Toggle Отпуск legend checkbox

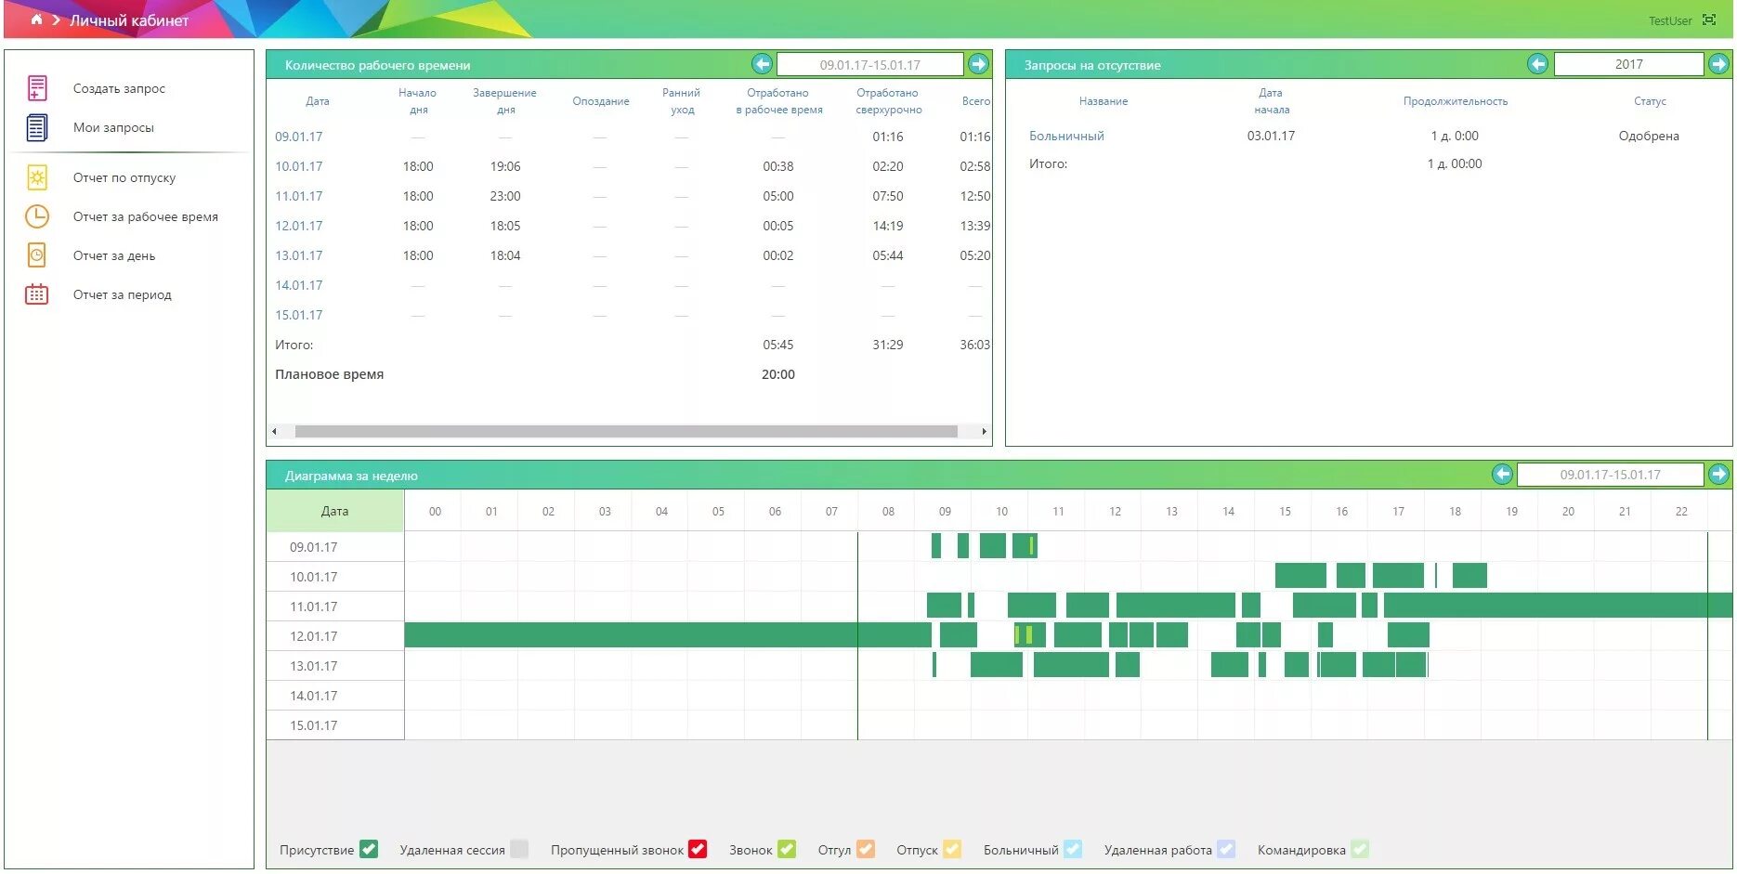point(952,849)
